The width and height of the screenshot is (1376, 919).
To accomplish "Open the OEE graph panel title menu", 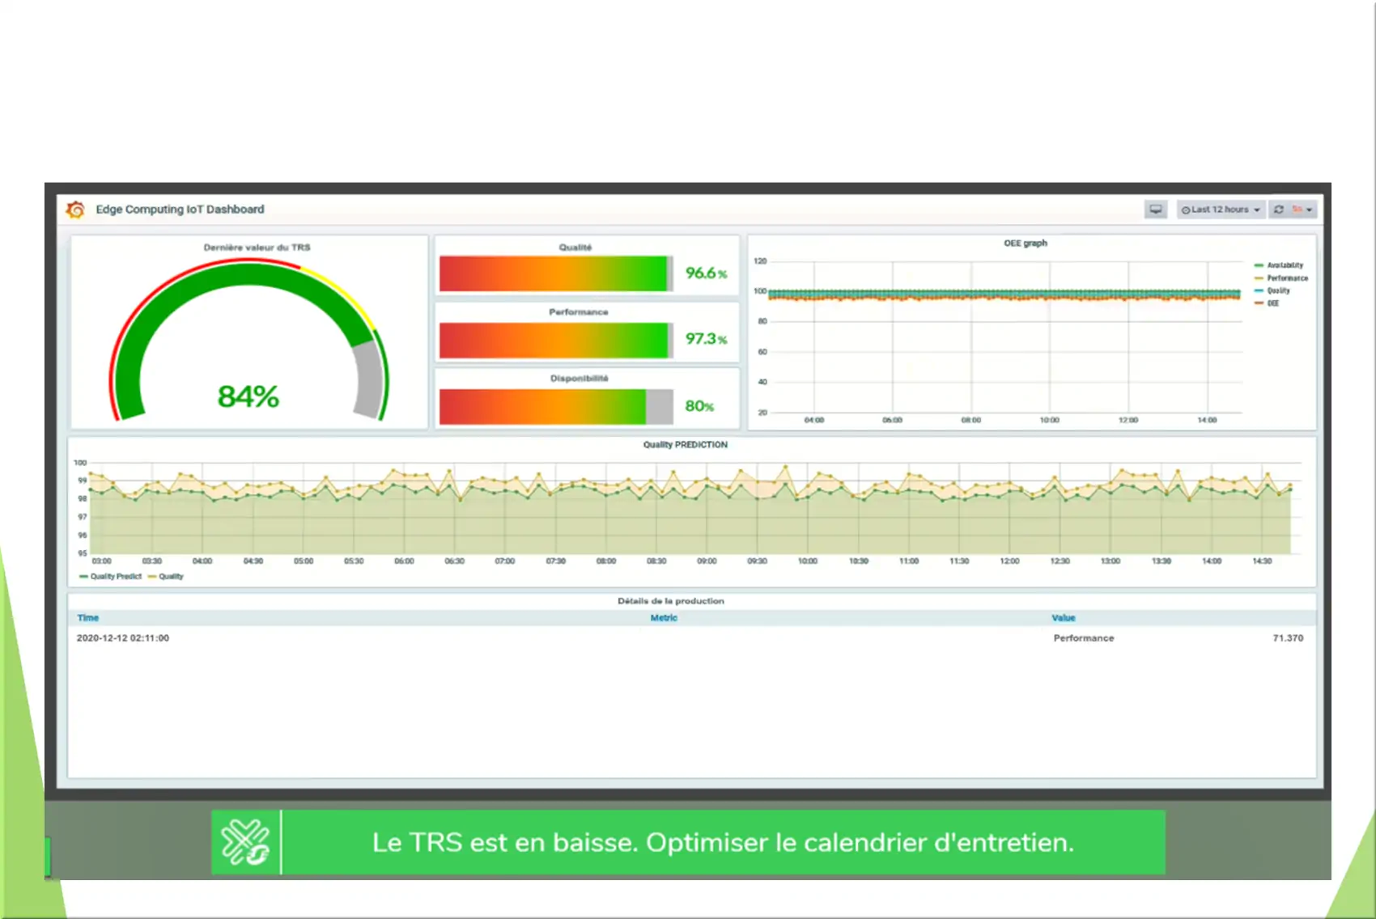I will click(1026, 243).
